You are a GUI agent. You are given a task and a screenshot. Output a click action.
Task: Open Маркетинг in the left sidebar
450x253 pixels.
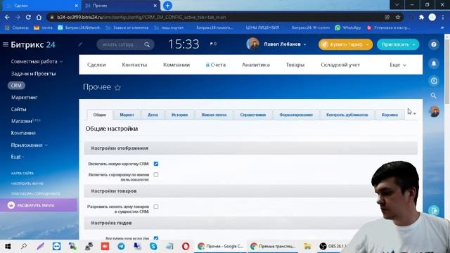click(25, 98)
